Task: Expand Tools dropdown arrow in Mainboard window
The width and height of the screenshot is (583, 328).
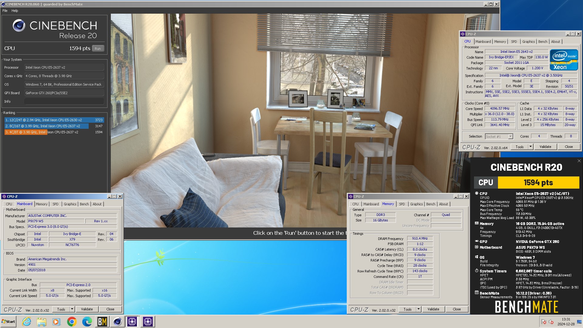Action: click(72, 309)
